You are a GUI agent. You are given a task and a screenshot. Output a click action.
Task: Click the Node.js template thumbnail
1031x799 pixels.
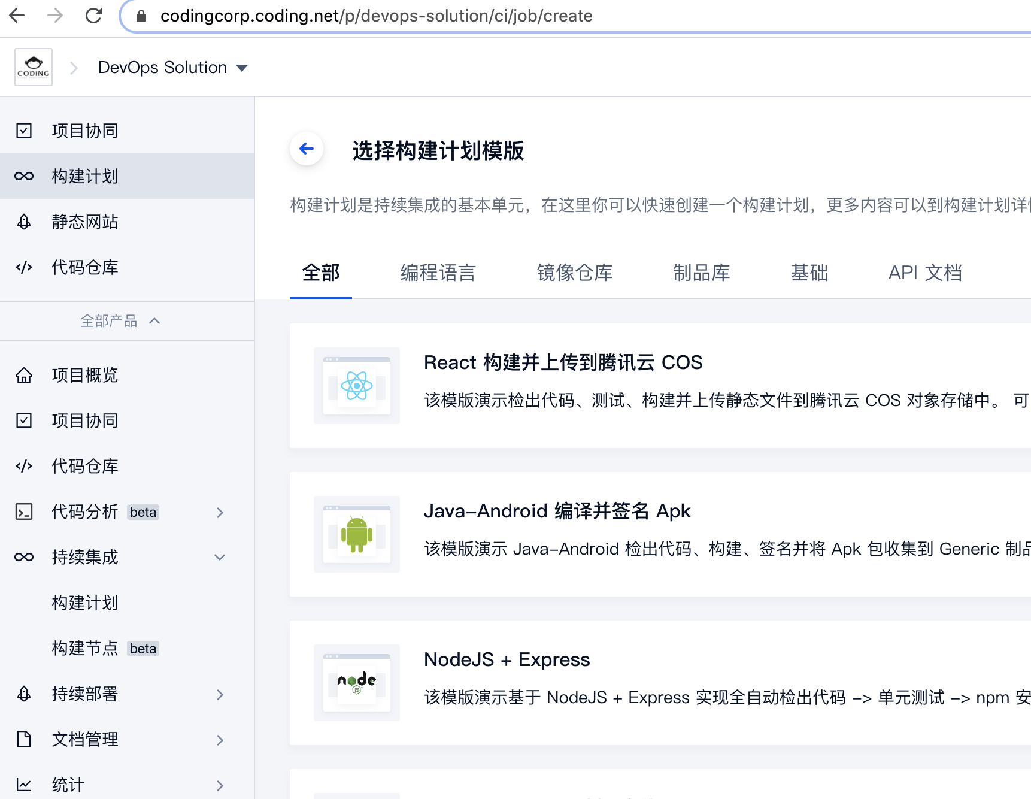[x=357, y=683]
